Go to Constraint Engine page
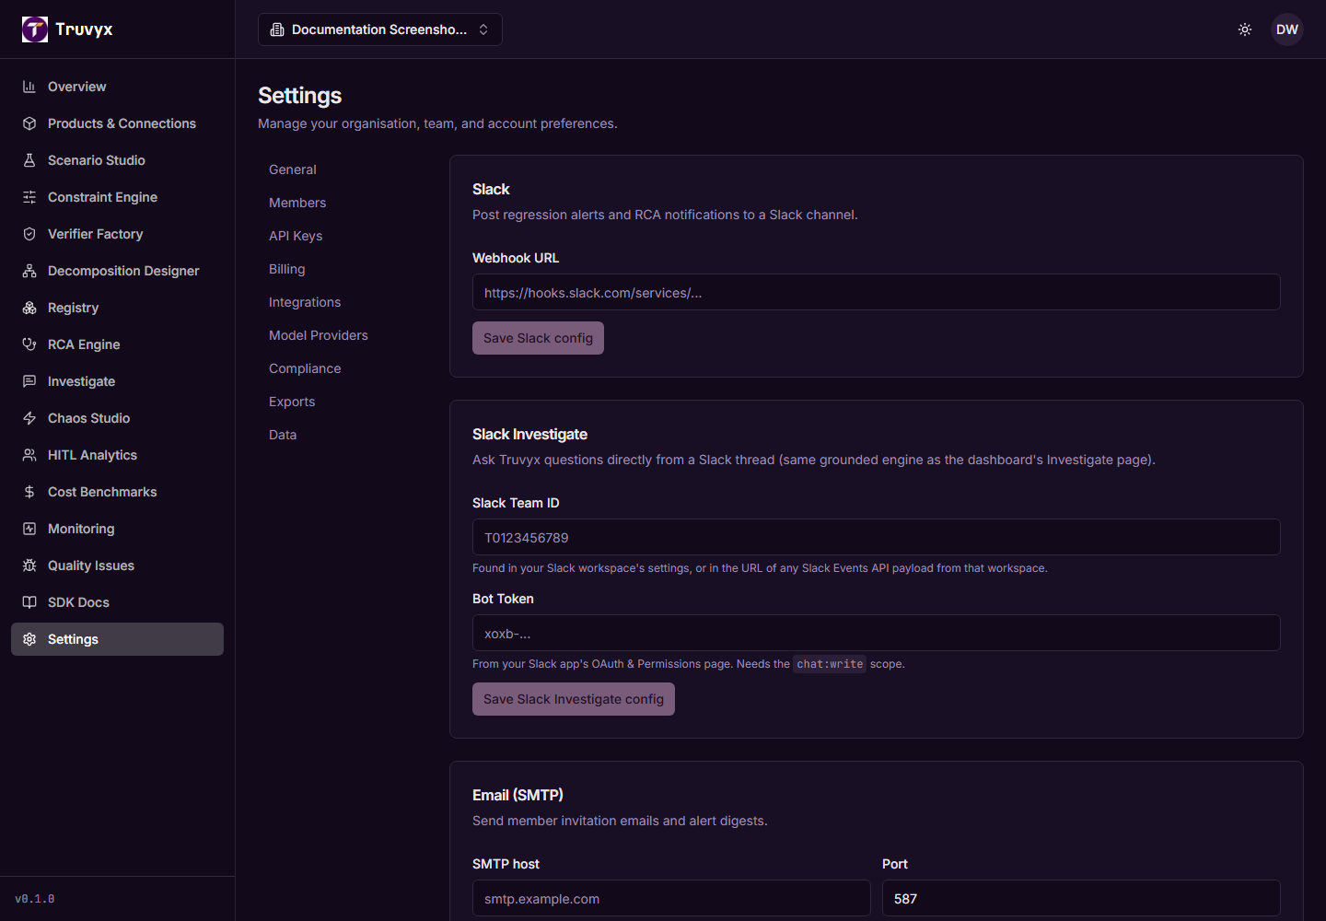 (x=117, y=197)
